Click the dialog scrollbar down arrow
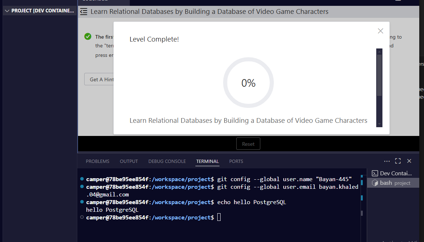 click(x=379, y=124)
